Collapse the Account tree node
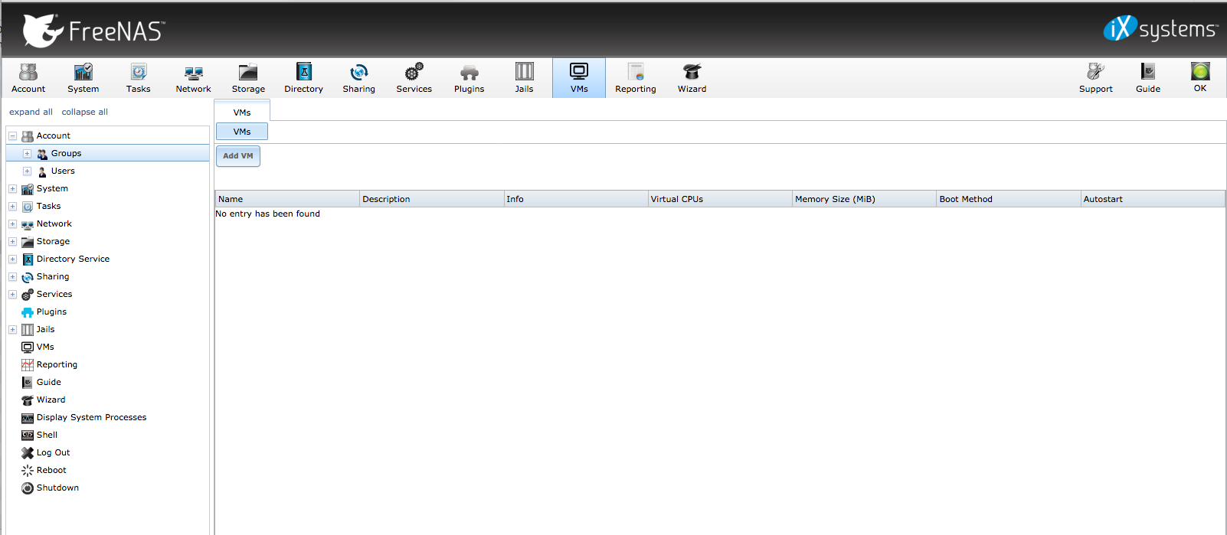Image resolution: width=1227 pixels, height=535 pixels. [x=12, y=136]
